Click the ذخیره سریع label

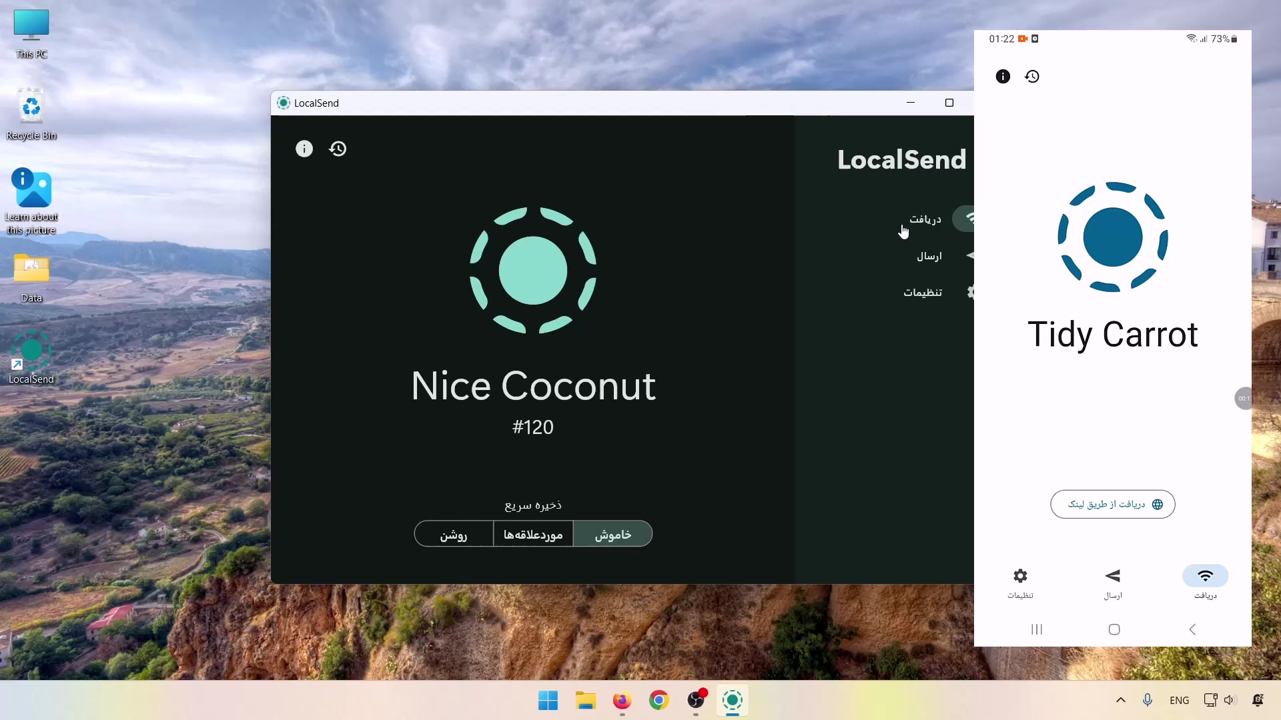click(533, 505)
